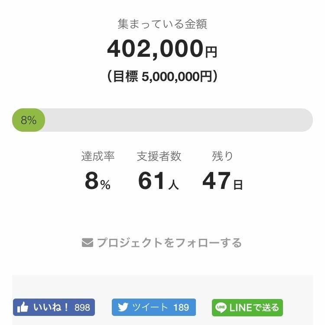Click the 集まっている金額 heading
The image size is (325, 325).
(x=162, y=24)
